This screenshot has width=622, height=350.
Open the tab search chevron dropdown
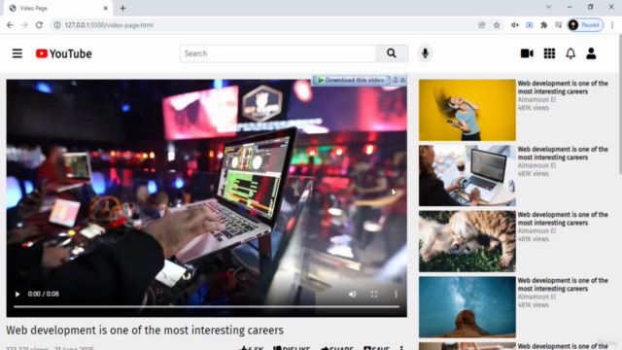548,7
